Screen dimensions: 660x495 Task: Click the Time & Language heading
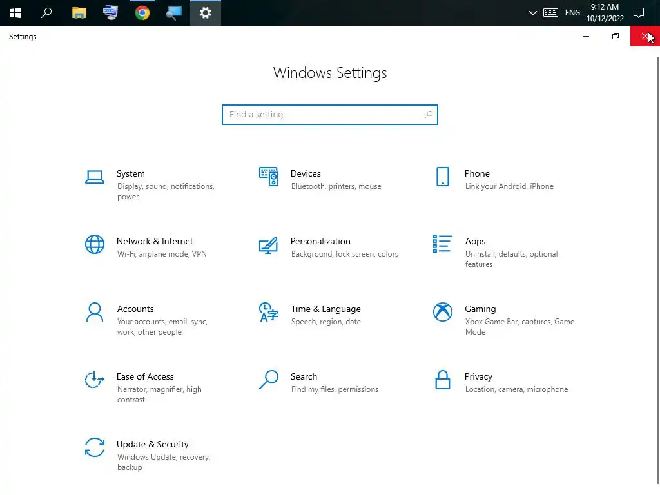(x=325, y=309)
